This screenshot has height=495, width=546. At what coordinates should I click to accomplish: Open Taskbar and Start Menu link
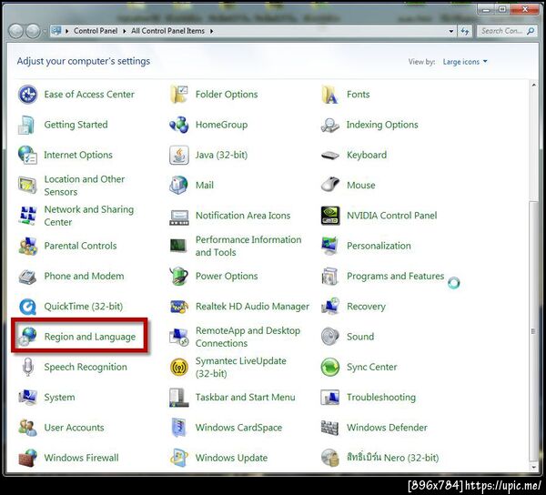click(246, 398)
